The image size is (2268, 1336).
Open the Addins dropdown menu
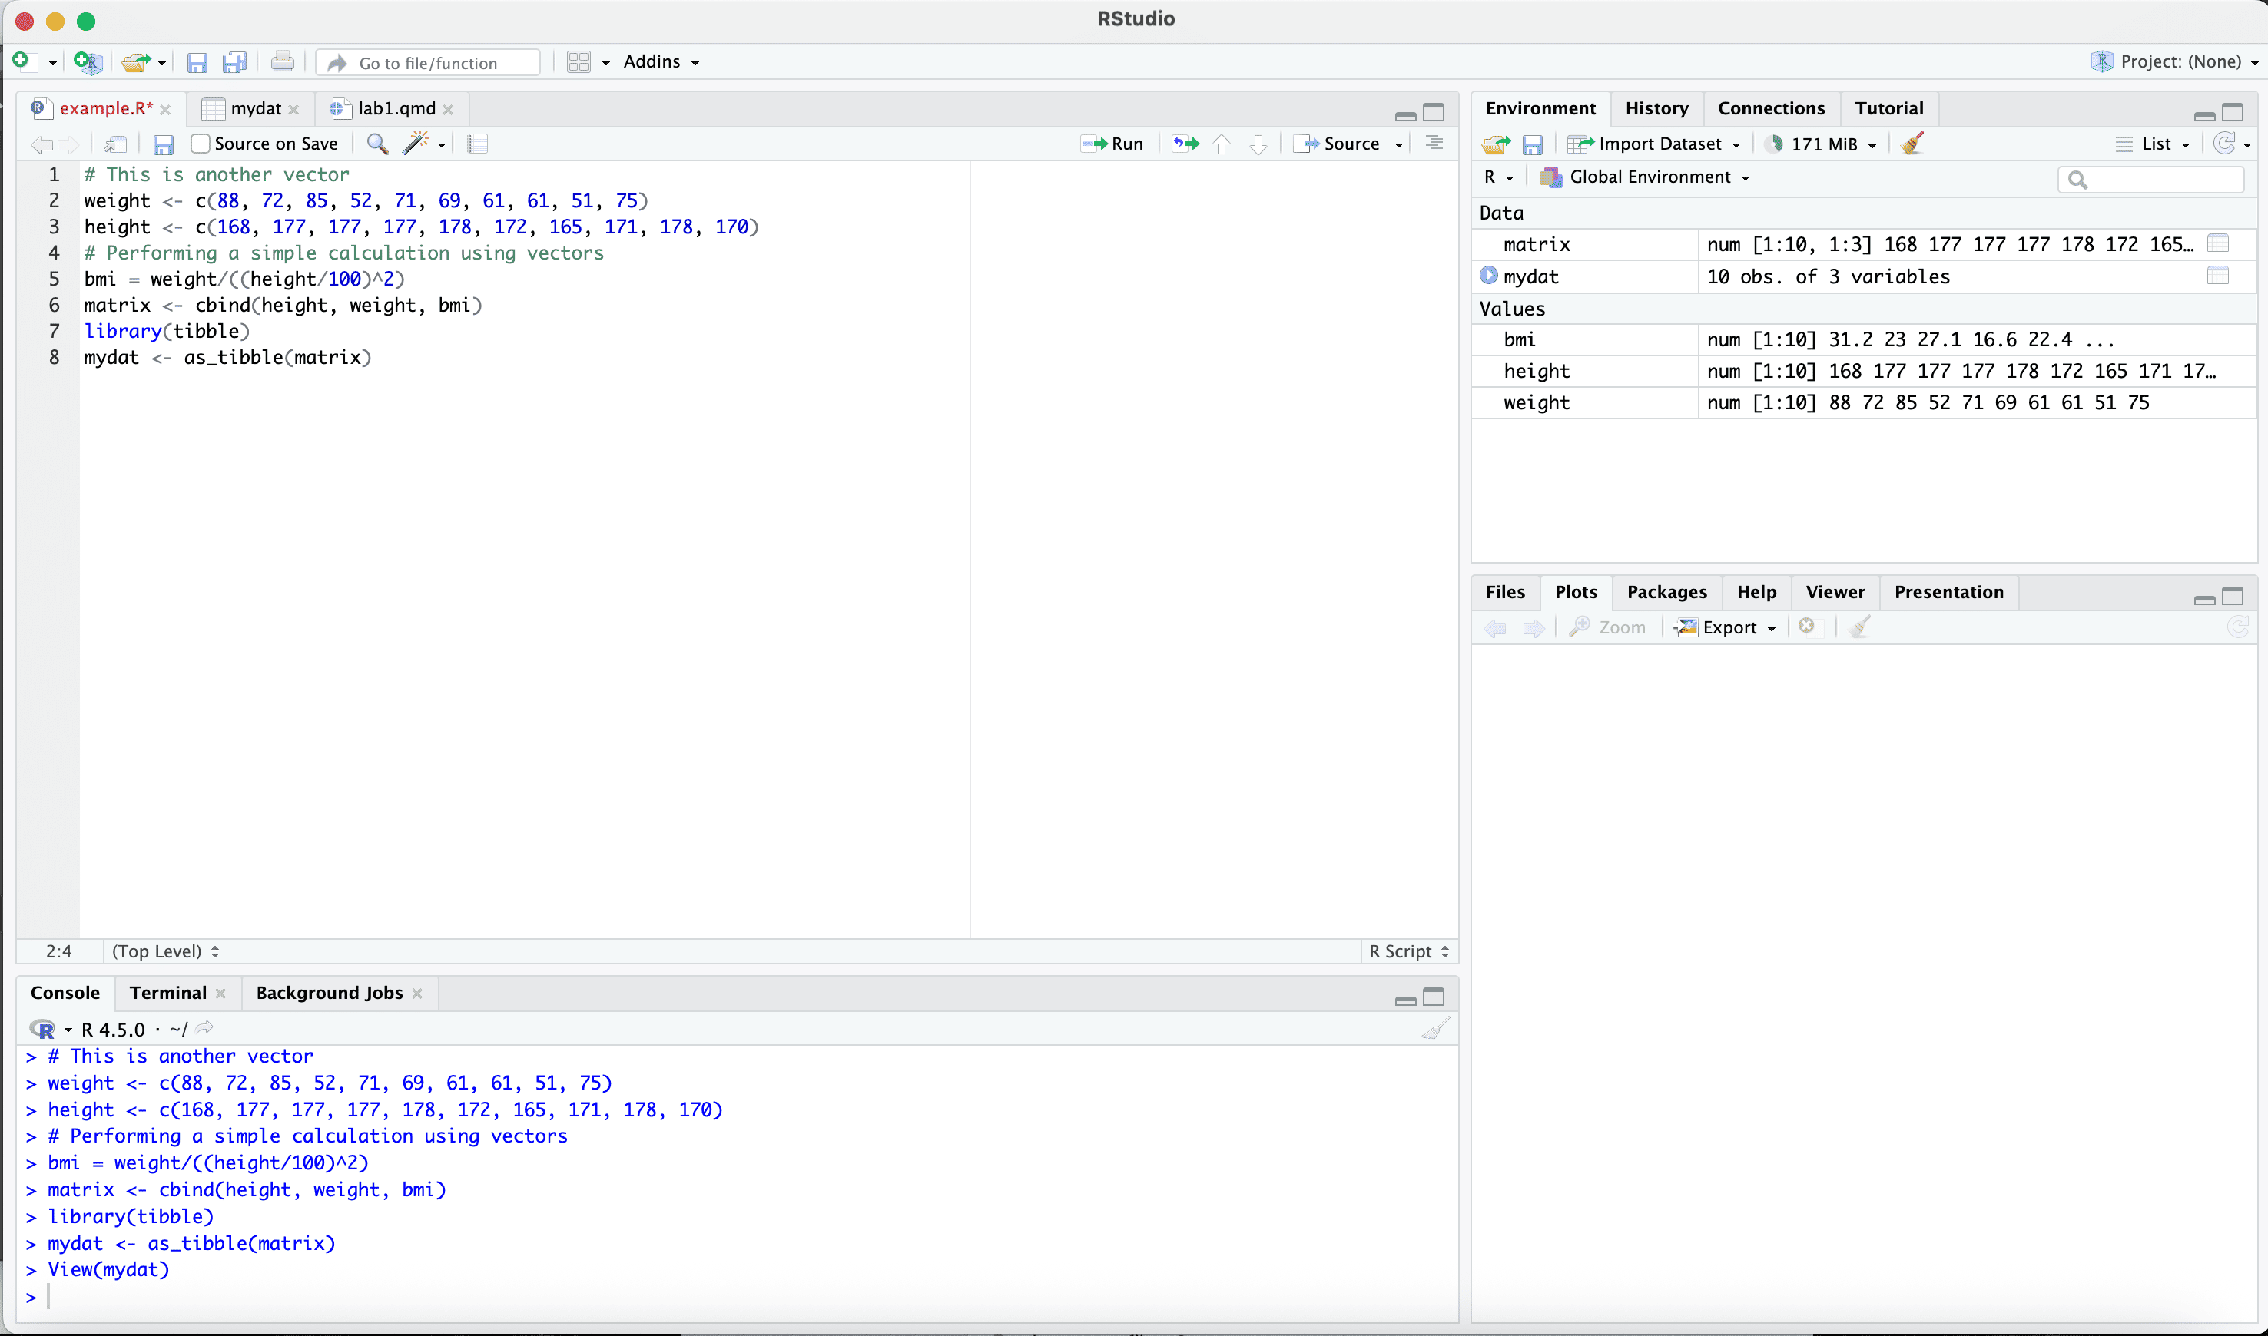660,62
